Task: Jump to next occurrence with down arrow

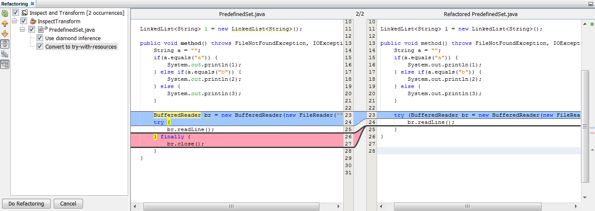Action: (5, 33)
